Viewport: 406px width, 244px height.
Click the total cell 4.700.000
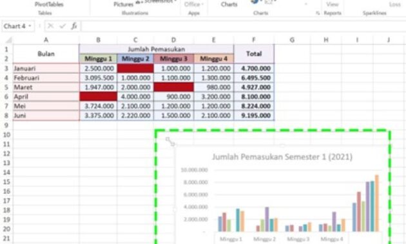(254, 68)
